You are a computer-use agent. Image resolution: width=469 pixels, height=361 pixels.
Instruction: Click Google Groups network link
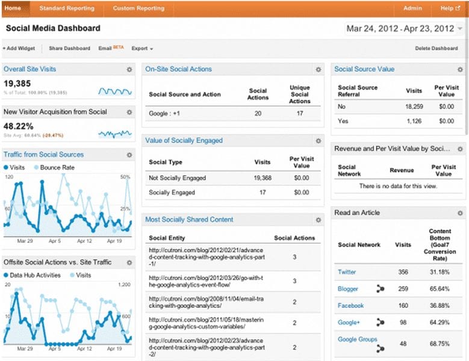pos(358,339)
